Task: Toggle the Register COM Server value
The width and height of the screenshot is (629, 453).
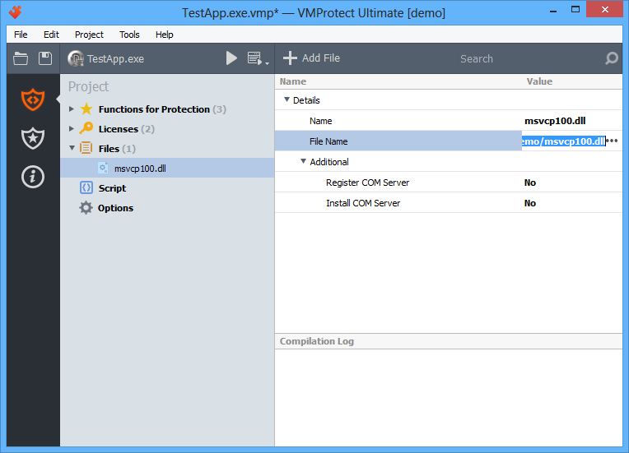Action: pyautogui.click(x=530, y=183)
